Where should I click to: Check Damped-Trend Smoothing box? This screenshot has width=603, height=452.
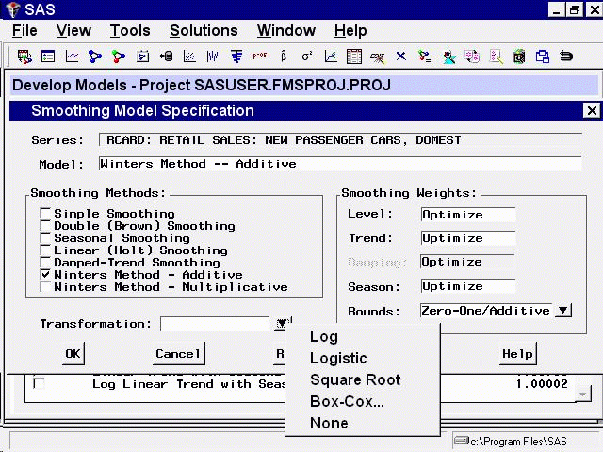[45, 262]
